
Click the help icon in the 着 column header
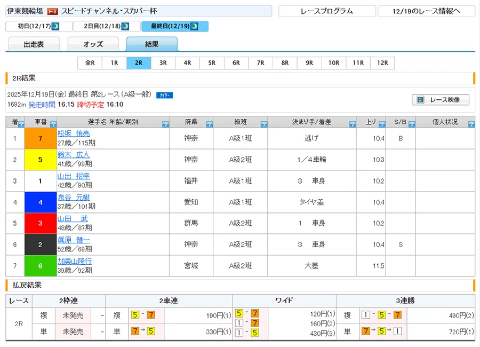click(x=20, y=124)
